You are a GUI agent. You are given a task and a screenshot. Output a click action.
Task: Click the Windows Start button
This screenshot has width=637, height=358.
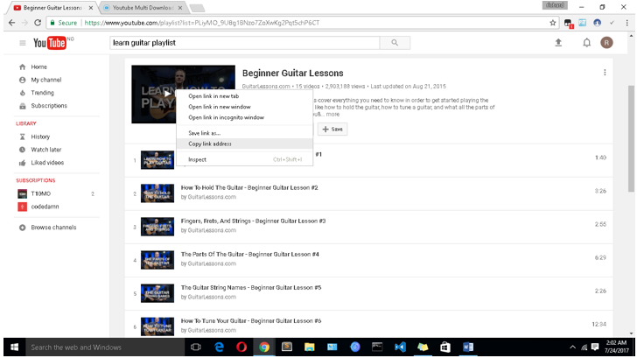14,347
